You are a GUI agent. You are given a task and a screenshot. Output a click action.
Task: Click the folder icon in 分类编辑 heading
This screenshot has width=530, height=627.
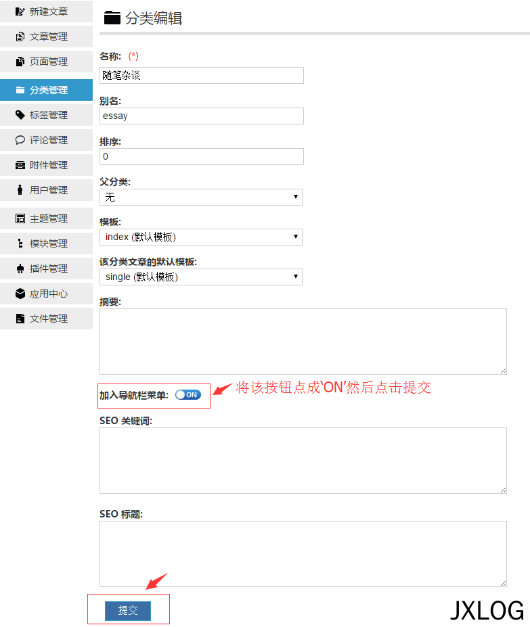point(112,18)
